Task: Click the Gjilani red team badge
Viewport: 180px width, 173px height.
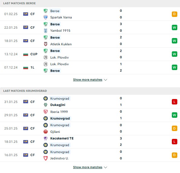Action: 46,132
